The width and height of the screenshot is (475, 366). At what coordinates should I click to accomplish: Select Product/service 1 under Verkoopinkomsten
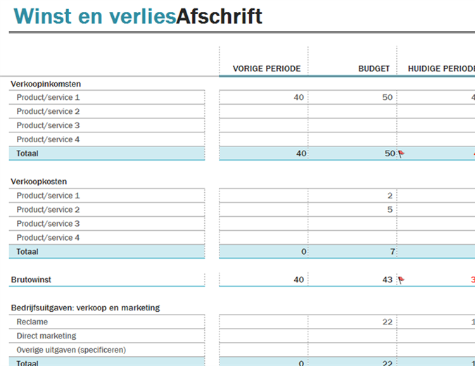48,98
